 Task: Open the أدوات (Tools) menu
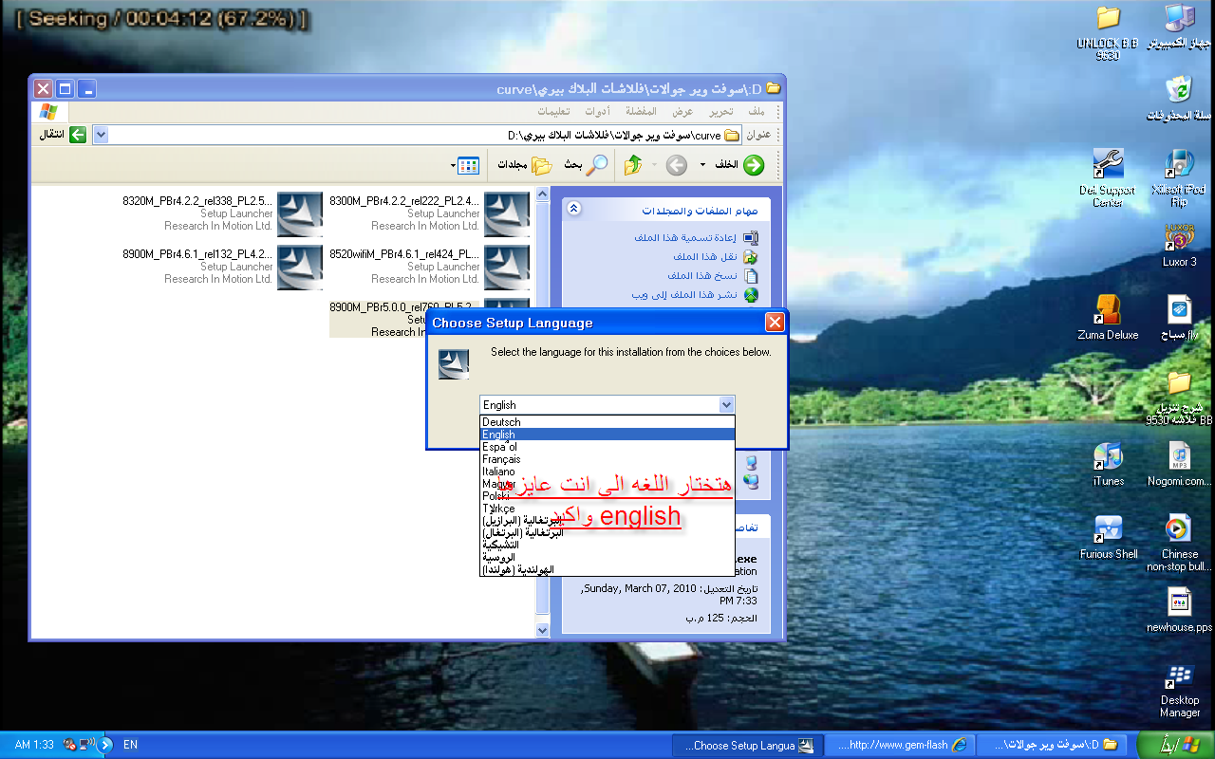[597, 112]
